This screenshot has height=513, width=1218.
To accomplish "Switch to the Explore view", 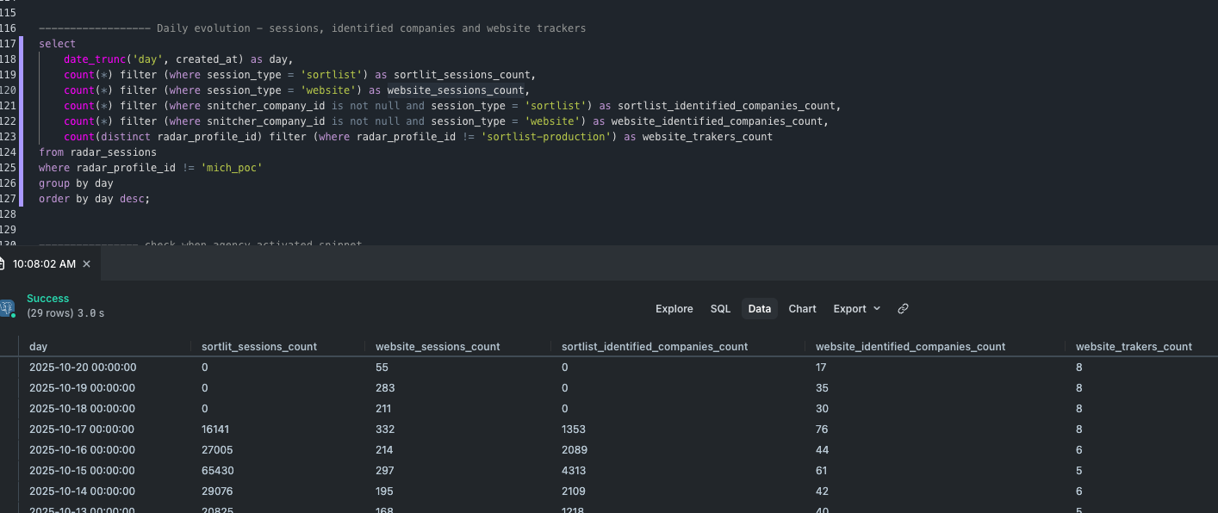I will pyautogui.click(x=674, y=308).
